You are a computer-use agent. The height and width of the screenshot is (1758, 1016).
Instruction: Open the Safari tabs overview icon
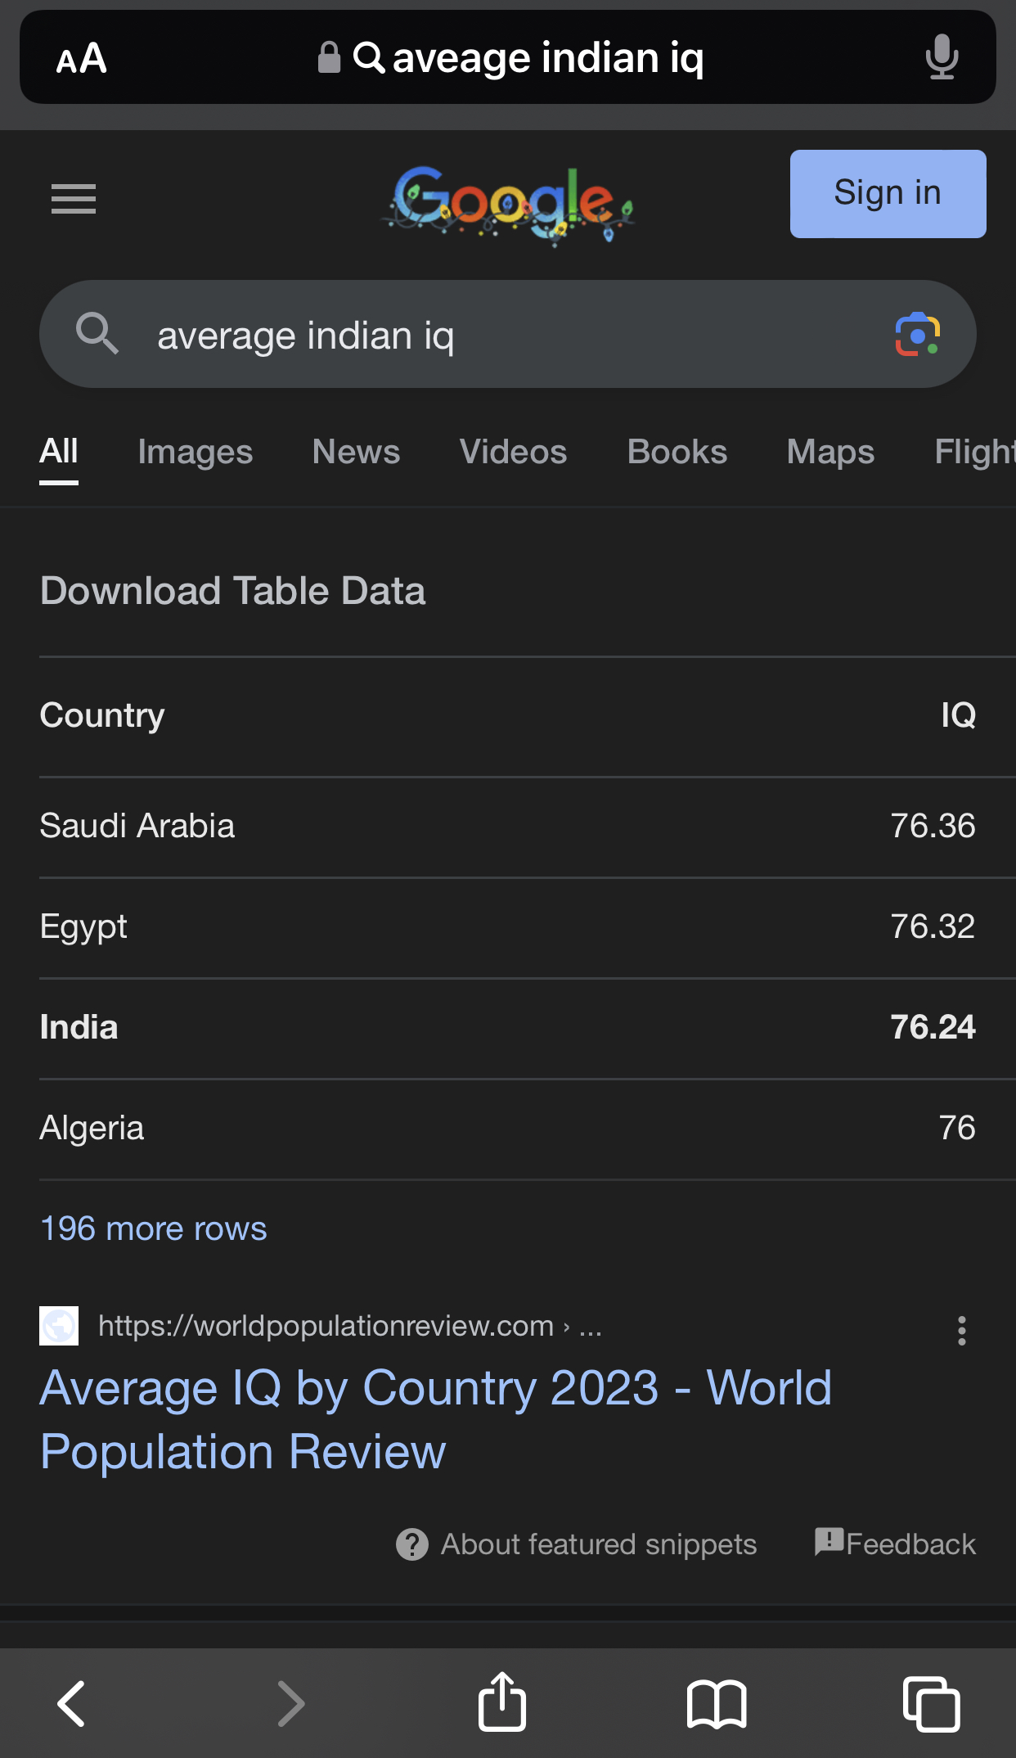931,1704
